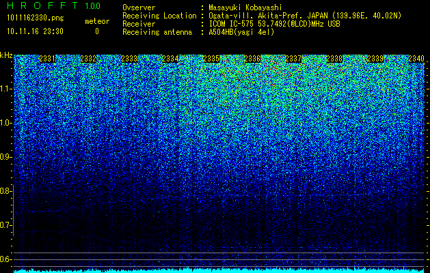Click time marker 2337
This screenshot has width=430, height=273.
click(x=293, y=59)
